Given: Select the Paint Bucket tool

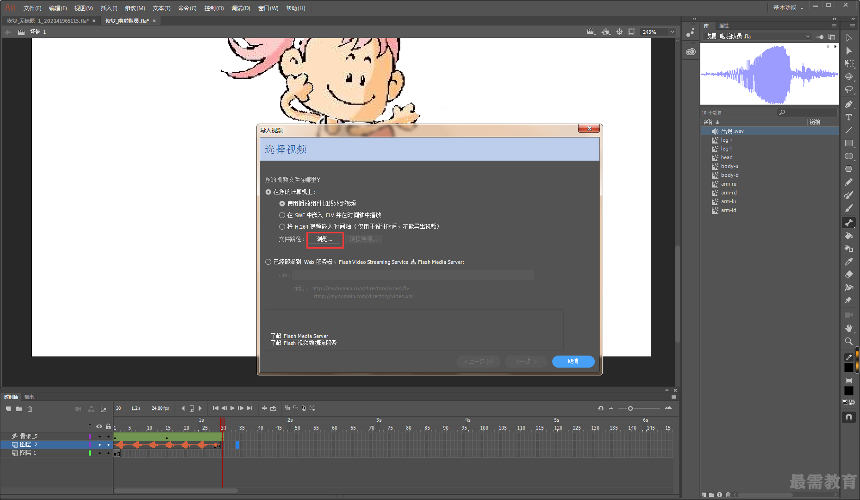Looking at the screenshot, I should pyautogui.click(x=849, y=236).
